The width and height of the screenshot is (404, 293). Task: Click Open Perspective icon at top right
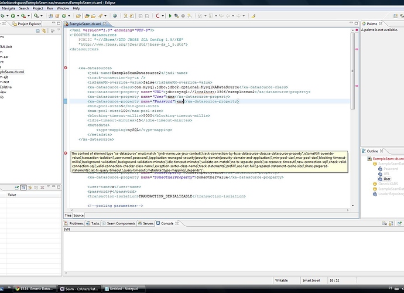click(x=395, y=16)
